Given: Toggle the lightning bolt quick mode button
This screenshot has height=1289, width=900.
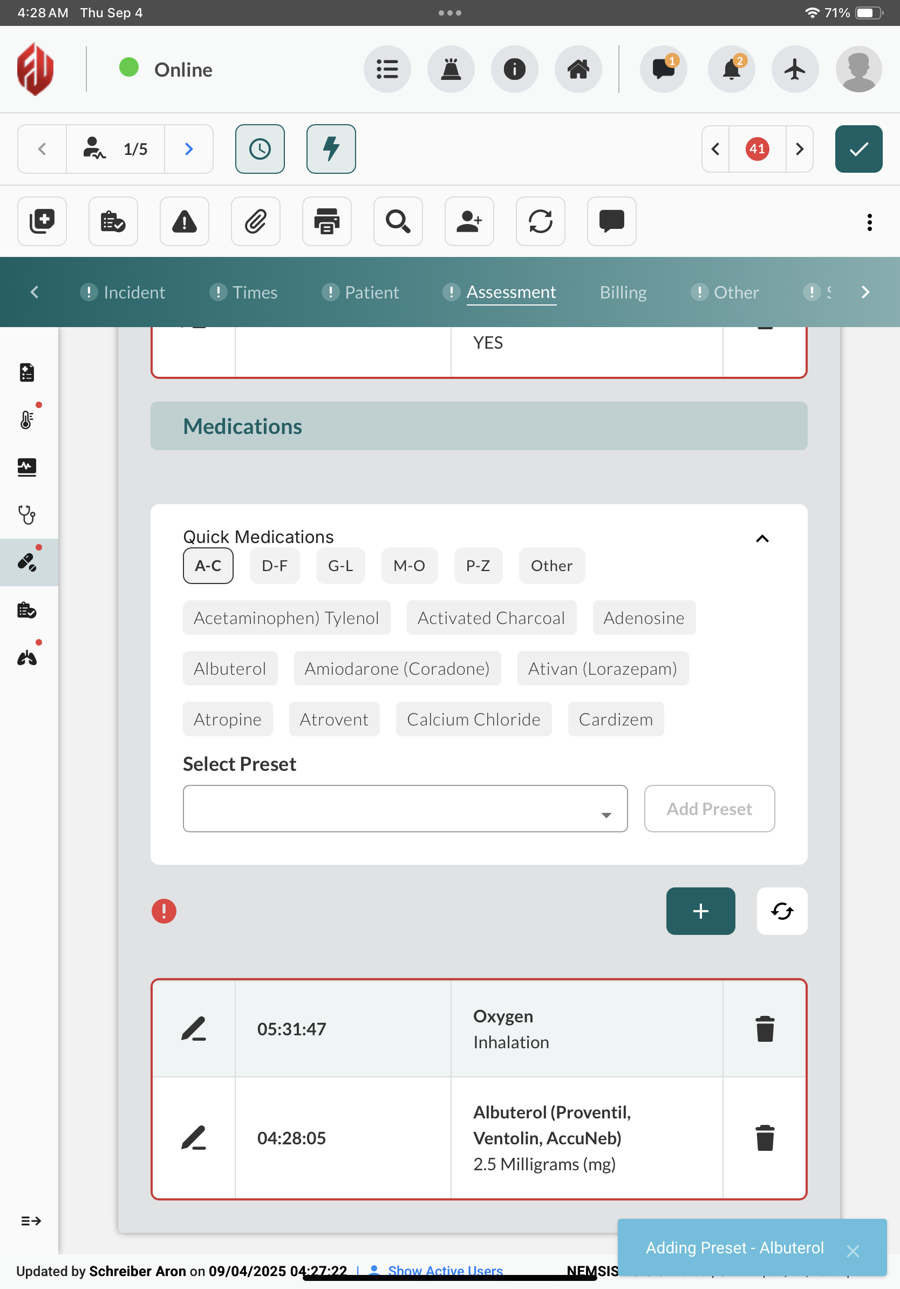Looking at the screenshot, I should pos(331,149).
